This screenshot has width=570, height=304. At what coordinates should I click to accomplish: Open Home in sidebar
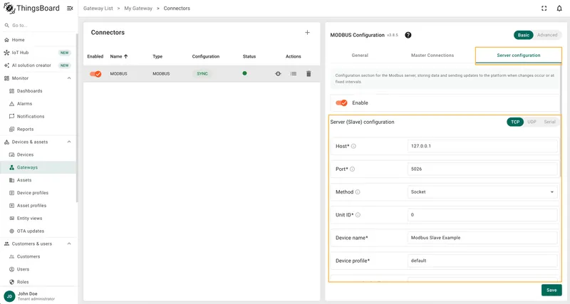point(38,40)
